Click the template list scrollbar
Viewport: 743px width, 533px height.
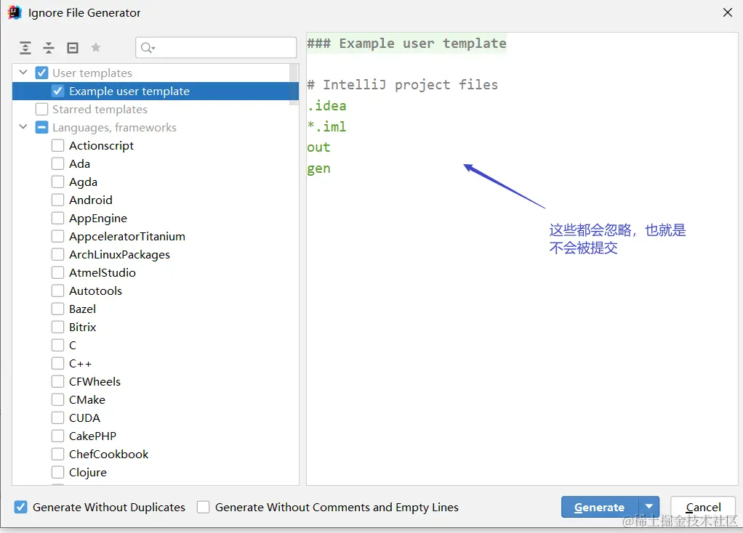[294, 84]
